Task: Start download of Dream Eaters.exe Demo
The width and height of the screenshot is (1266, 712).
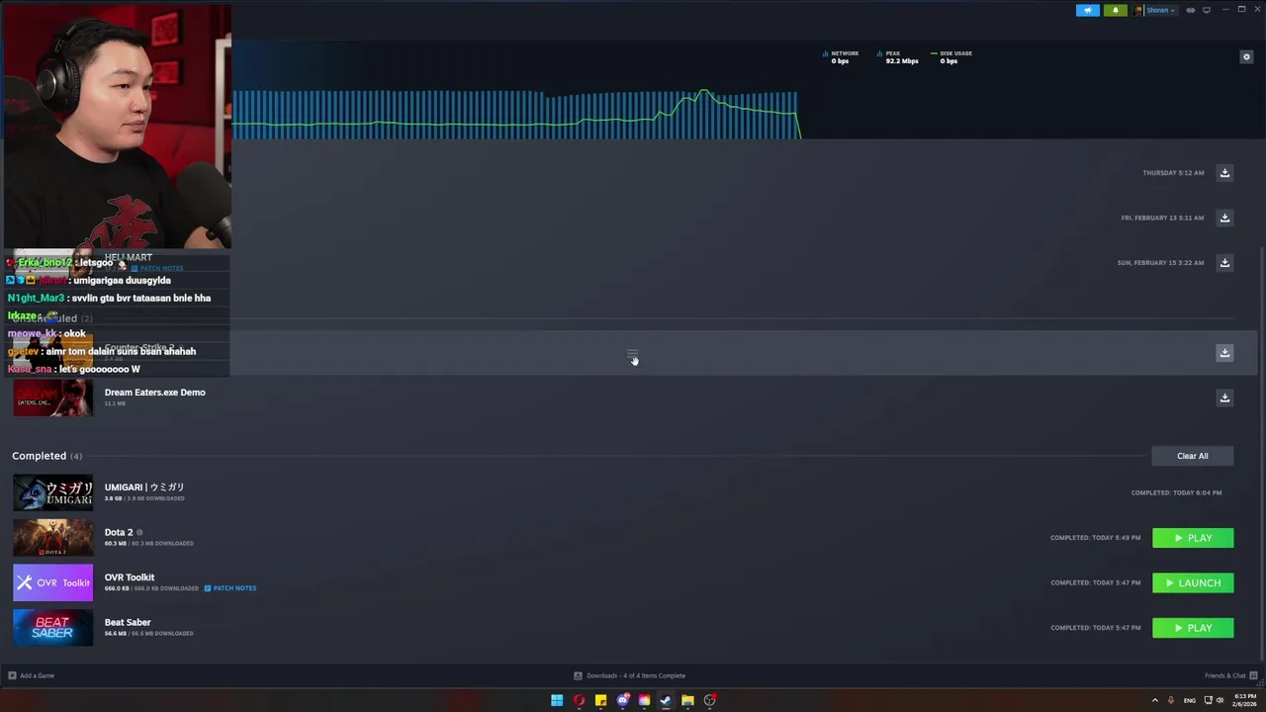Action: click(x=1224, y=398)
